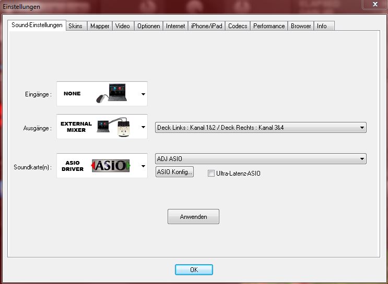The height and width of the screenshot is (284, 388).
Task: Click the laptop-and-mouse image in the Eingänge selector
Action: point(112,93)
